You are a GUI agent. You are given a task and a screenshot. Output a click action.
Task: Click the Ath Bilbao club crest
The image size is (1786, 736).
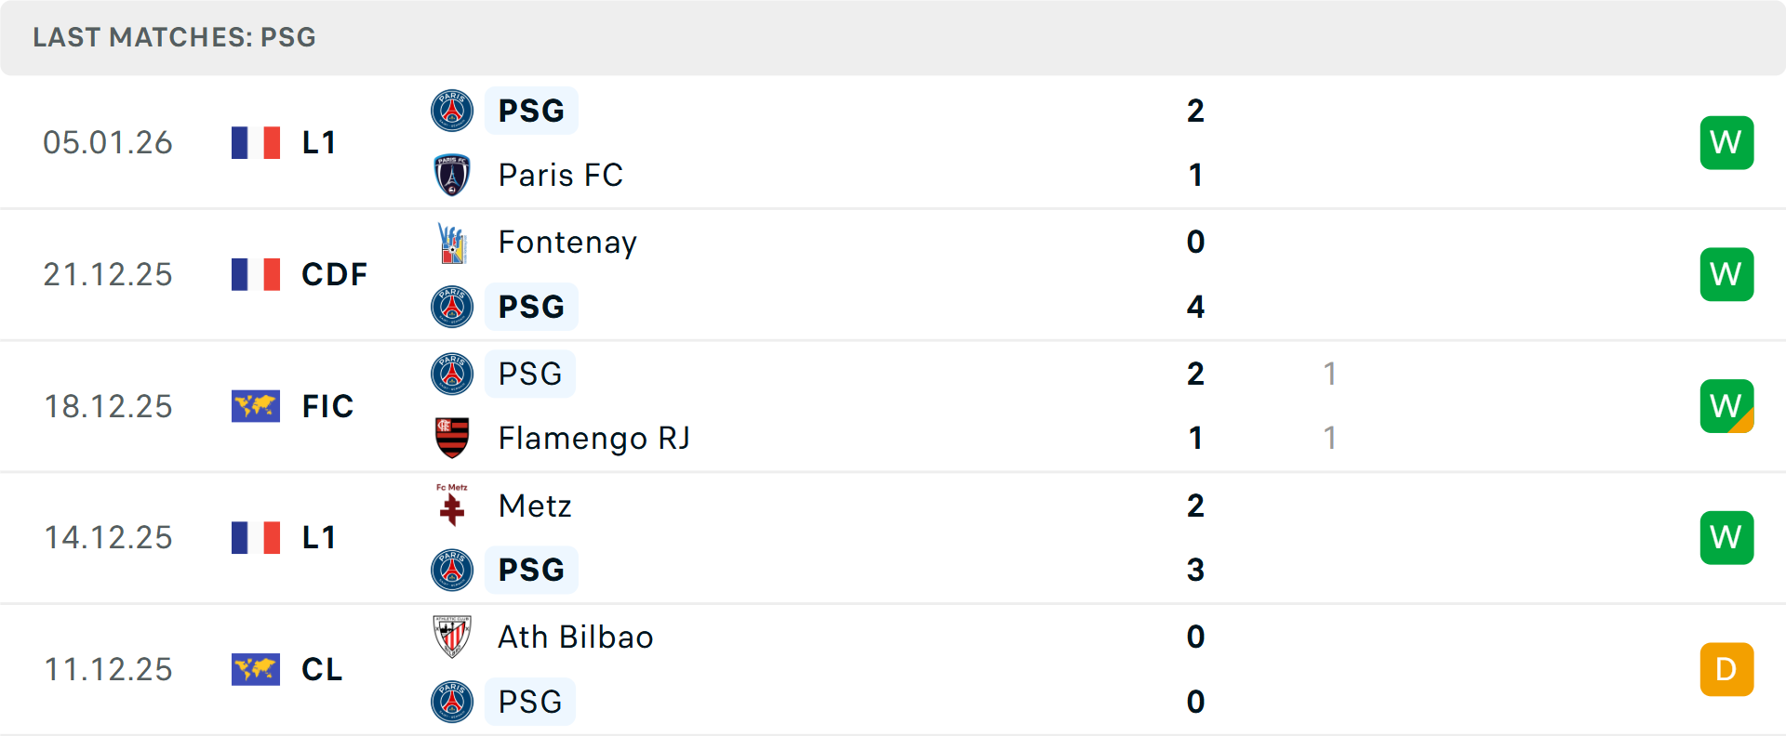[x=452, y=637]
